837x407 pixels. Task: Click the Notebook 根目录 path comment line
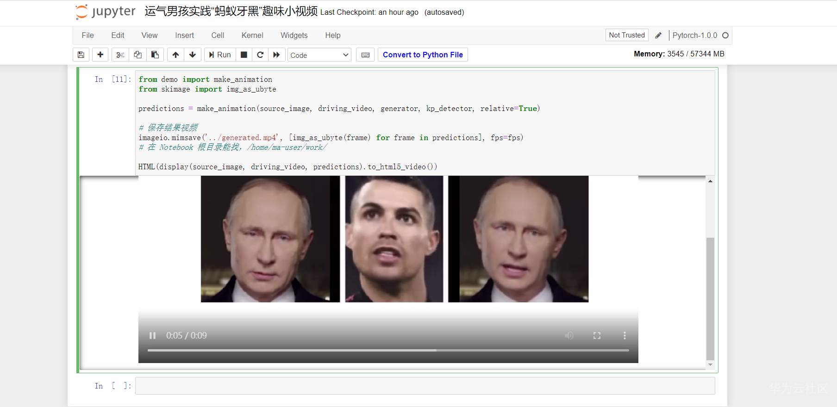click(233, 148)
